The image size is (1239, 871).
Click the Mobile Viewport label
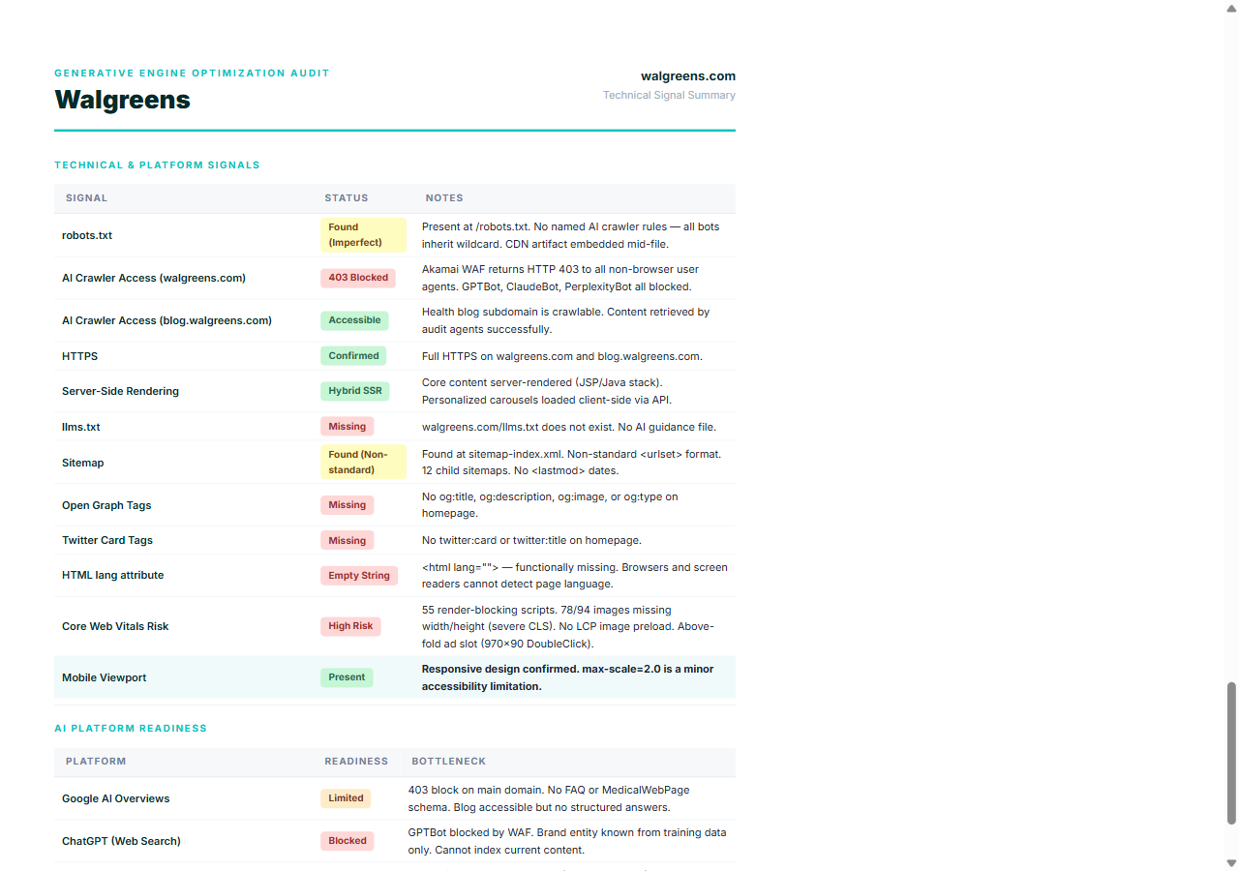click(x=104, y=677)
